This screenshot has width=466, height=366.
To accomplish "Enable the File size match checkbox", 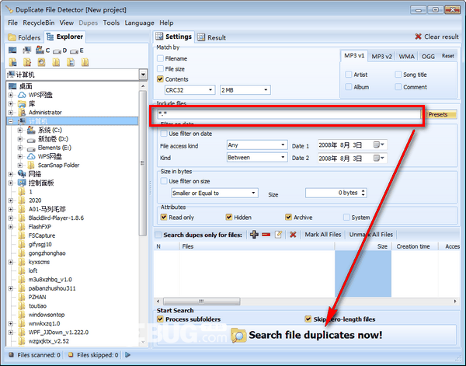I will [160, 68].
